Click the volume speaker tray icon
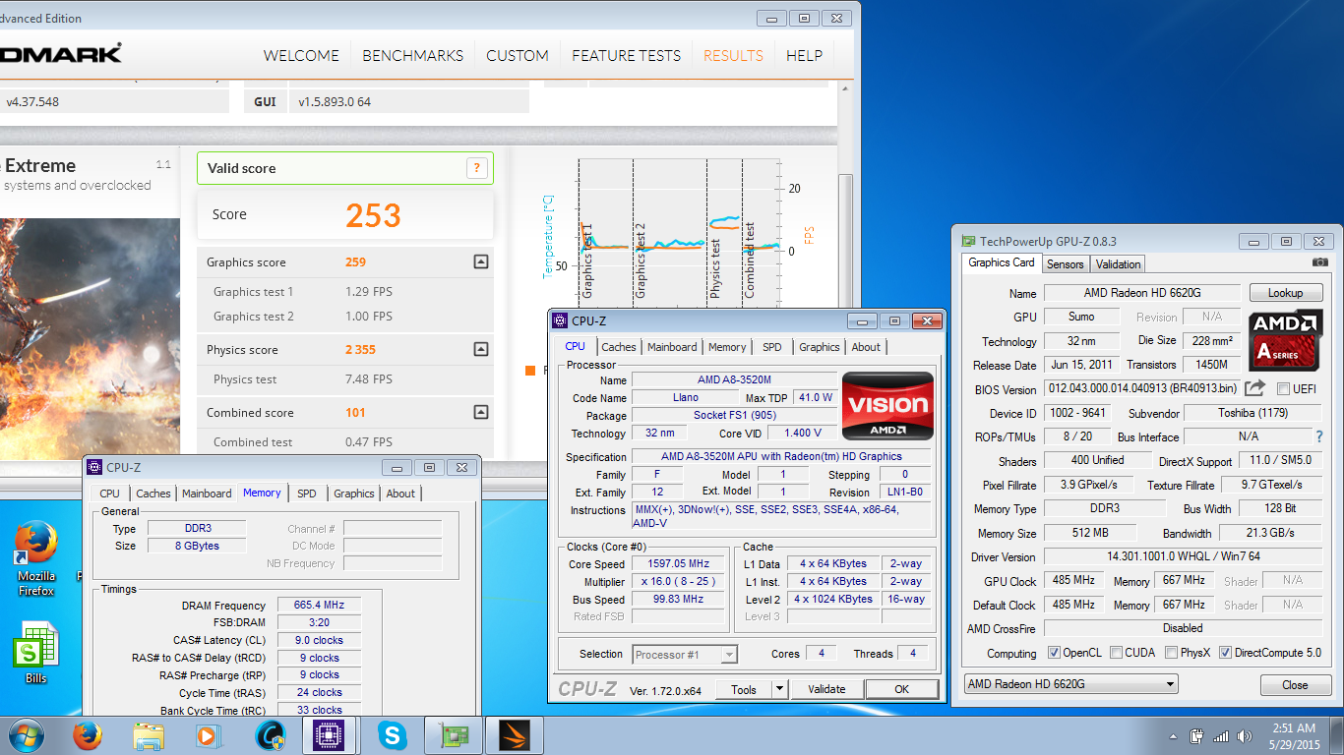 tap(1245, 736)
